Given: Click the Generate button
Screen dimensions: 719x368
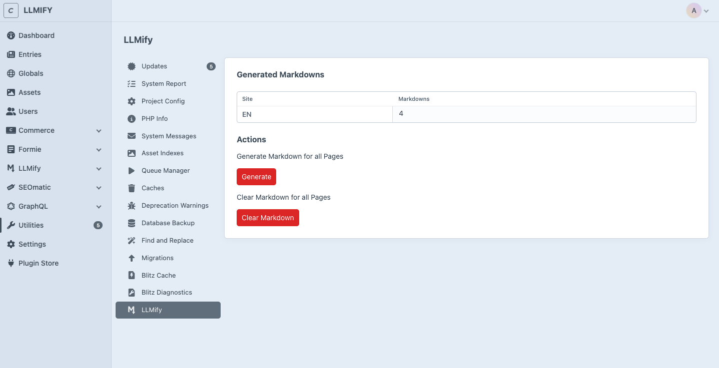Looking at the screenshot, I should [x=256, y=176].
